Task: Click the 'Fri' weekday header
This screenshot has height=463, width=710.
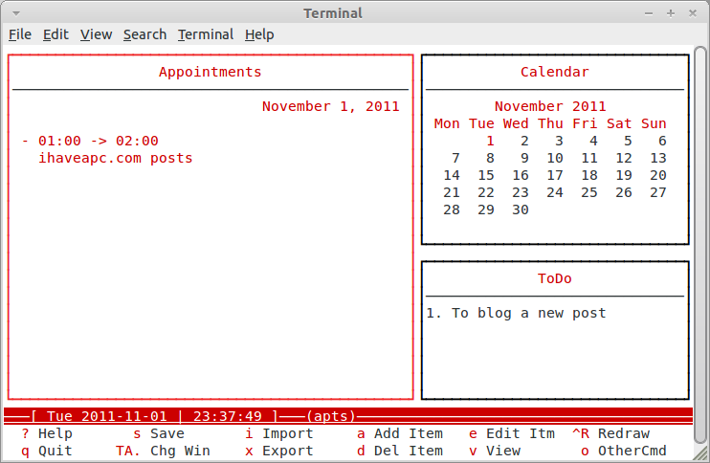Action: (585, 123)
